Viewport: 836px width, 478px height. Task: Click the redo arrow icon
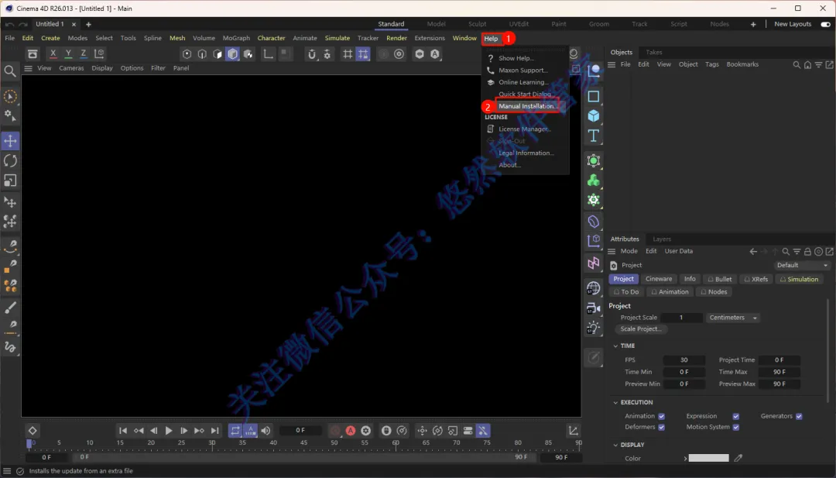(23, 25)
